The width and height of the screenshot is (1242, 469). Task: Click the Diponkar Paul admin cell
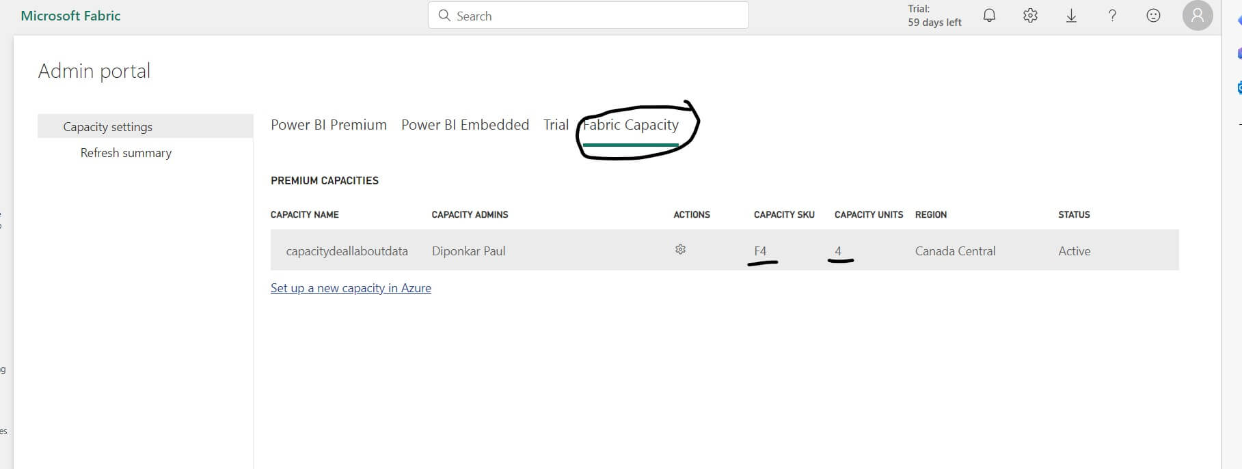pyautogui.click(x=468, y=251)
